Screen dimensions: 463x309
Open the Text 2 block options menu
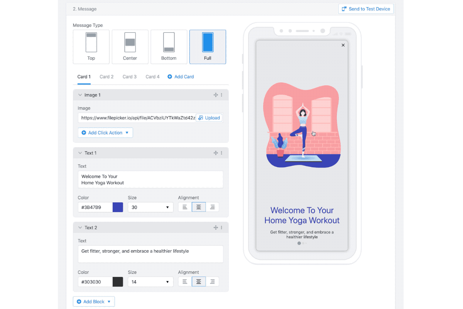click(x=221, y=228)
